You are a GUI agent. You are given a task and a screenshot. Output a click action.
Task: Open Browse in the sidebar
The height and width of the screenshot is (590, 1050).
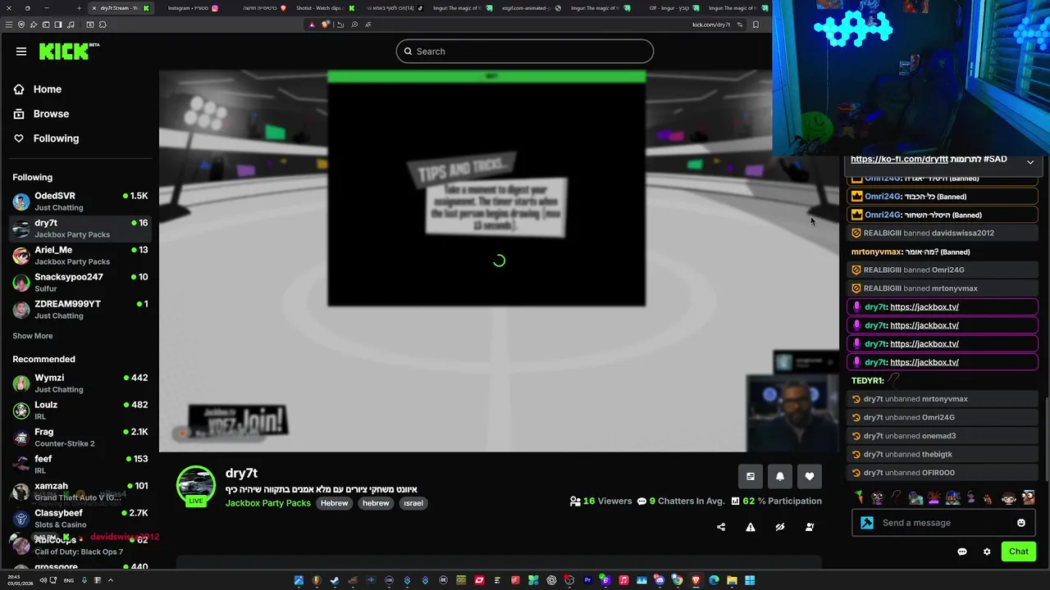coord(51,114)
